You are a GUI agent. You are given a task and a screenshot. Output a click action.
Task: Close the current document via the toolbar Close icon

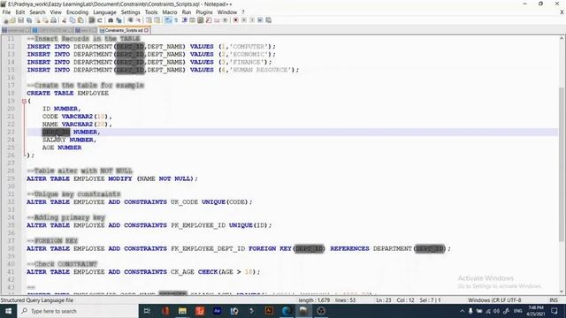(x=37, y=20)
